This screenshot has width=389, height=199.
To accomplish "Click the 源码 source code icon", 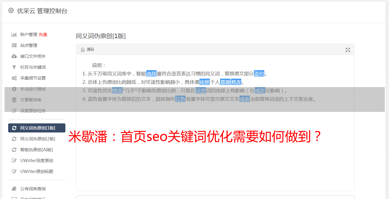I will [x=83, y=50].
